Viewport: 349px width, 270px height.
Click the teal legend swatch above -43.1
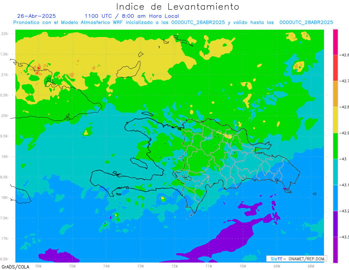[x=335, y=172]
